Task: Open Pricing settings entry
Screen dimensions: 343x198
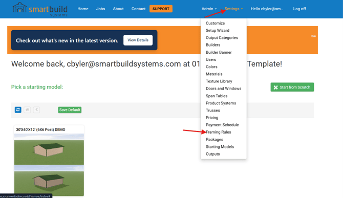Action: pos(212,118)
